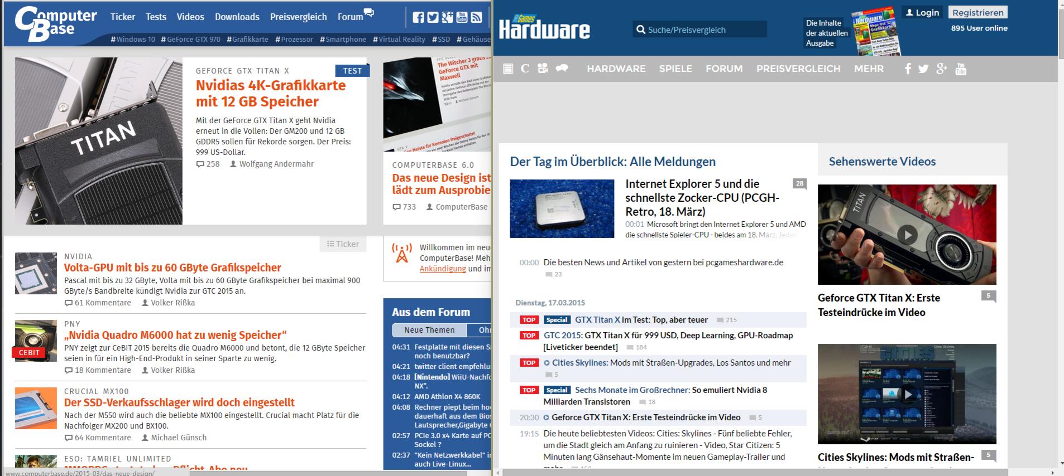Open Downloads in ComputerBase navigation
This screenshot has height=476, width=1064.
pos(237,17)
